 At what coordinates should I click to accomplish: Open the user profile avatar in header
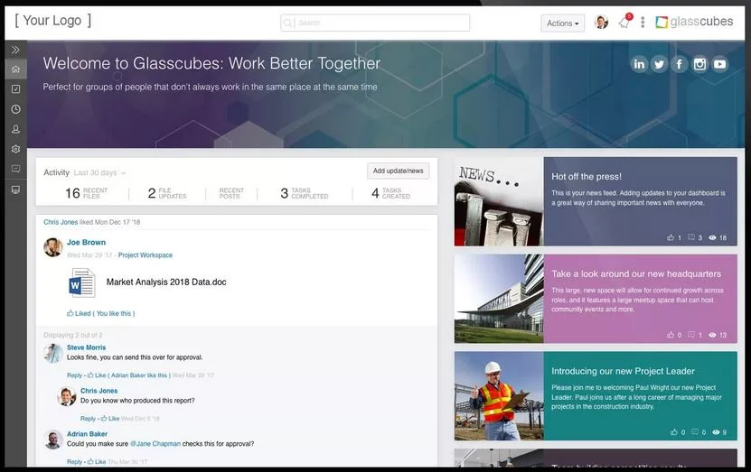[601, 22]
